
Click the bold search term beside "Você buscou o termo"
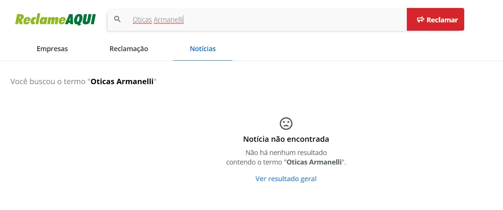point(122,81)
